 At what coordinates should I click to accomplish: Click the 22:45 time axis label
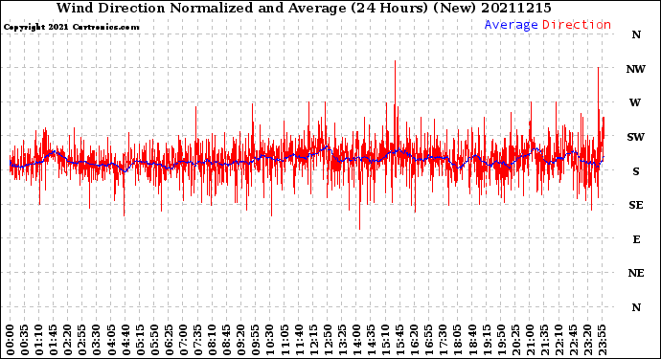pyautogui.click(x=573, y=340)
